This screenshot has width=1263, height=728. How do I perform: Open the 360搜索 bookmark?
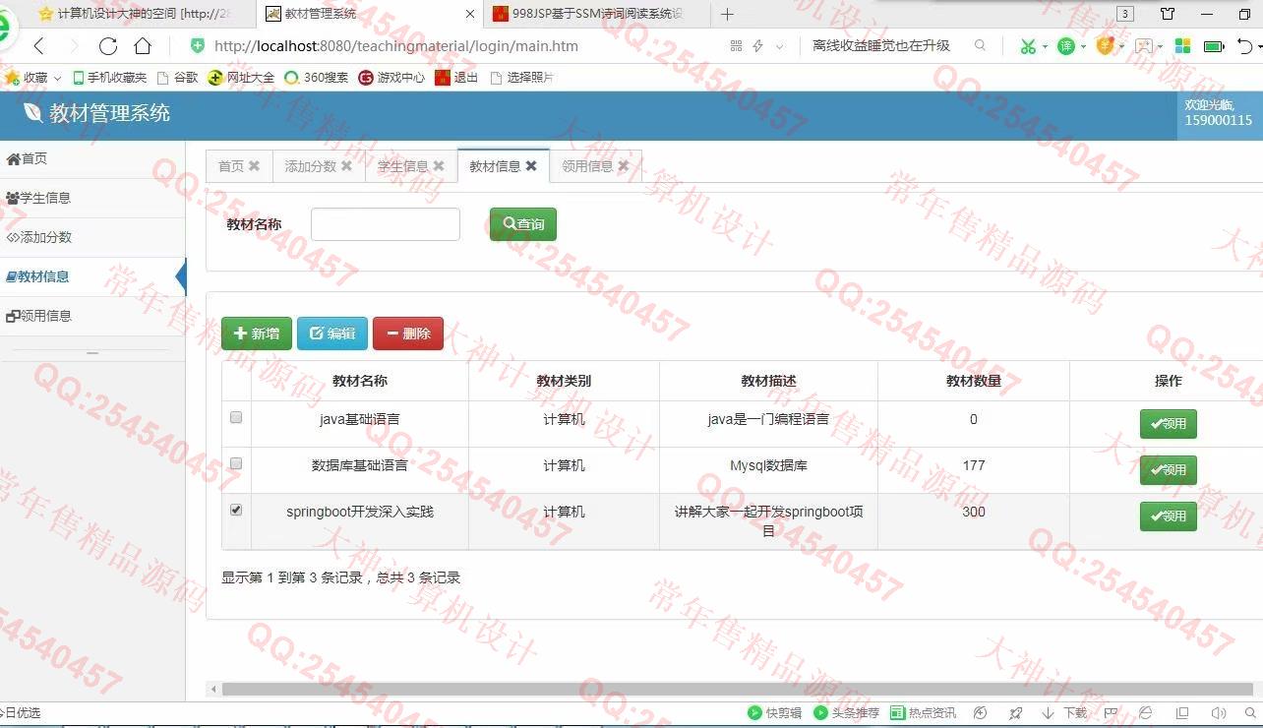(317, 78)
